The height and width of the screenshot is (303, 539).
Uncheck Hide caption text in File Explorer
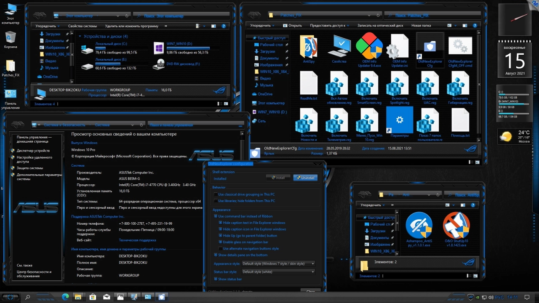220,223
